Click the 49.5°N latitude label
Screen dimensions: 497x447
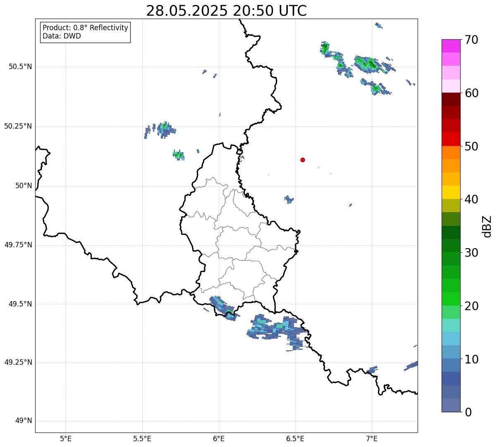(20, 304)
